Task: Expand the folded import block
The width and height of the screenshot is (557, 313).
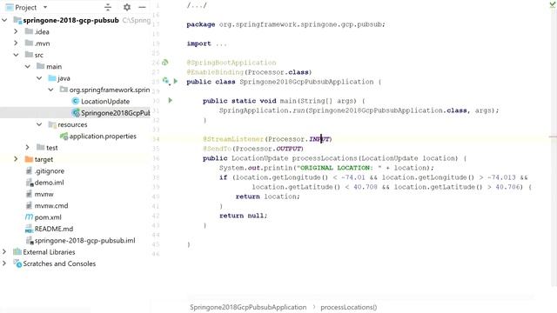Action: coord(221,44)
